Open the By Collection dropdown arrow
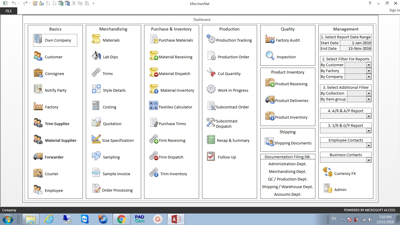Viewport: 400px width, 225px height. 369,93
